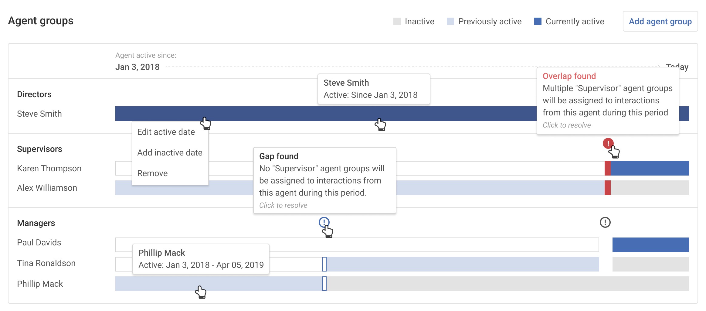Collapse the Managers group section
This screenshot has width=706, height=311.
[36, 223]
